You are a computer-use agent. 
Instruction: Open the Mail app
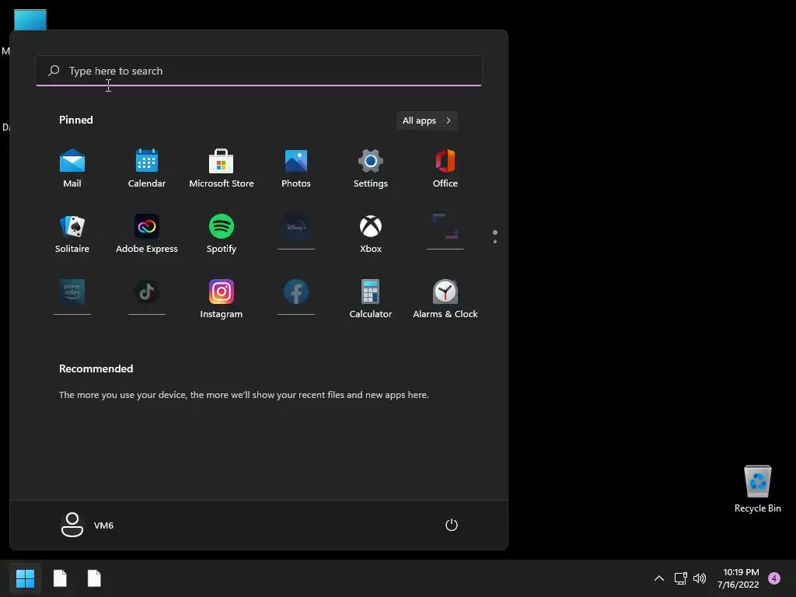click(x=72, y=169)
